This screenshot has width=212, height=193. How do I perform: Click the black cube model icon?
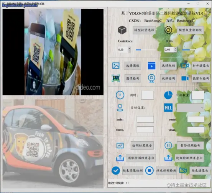[x=122, y=30]
